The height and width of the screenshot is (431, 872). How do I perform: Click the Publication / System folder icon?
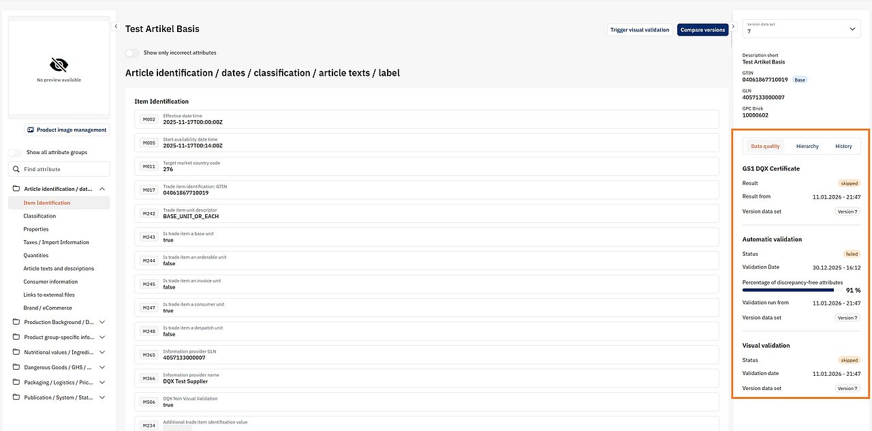tap(16, 398)
